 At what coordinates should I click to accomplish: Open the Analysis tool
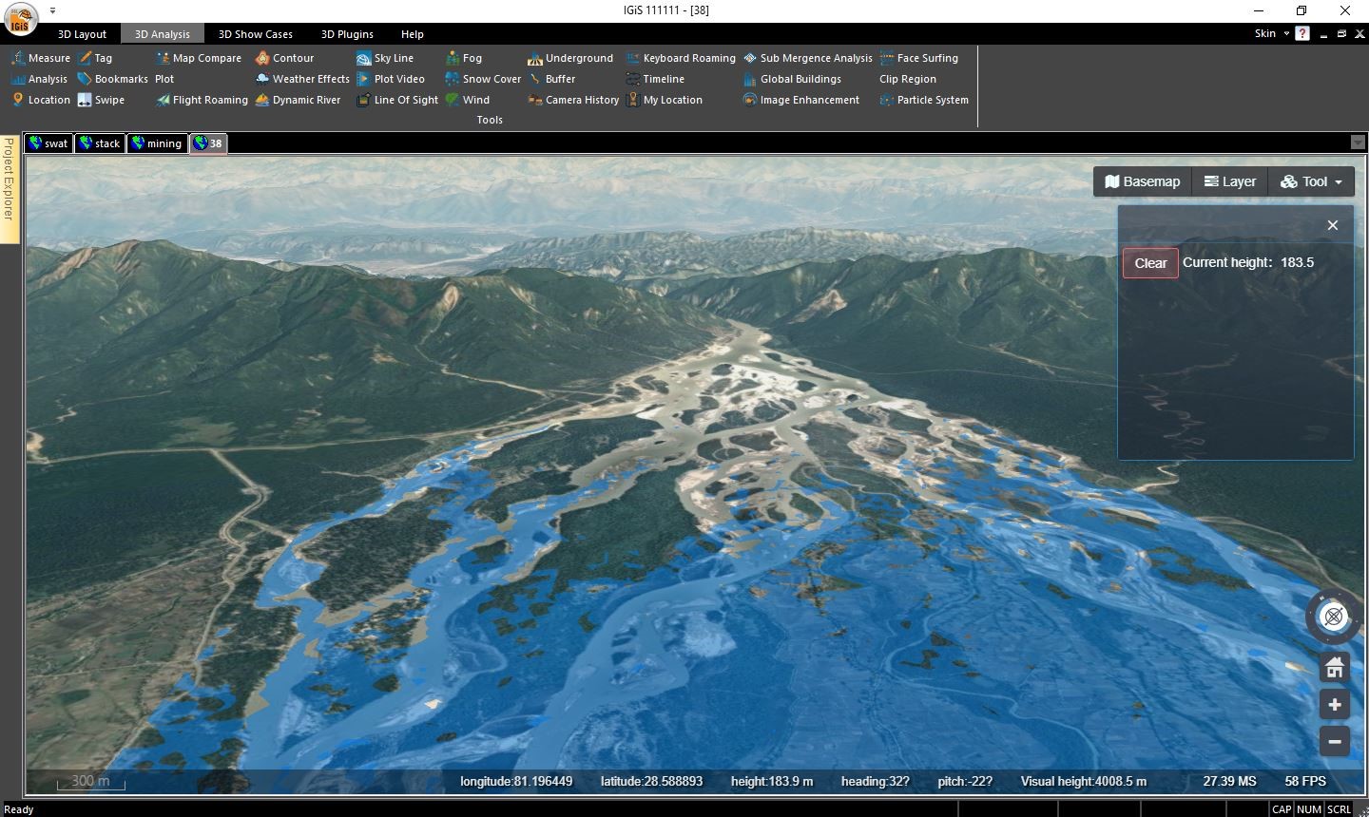pyautogui.click(x=39, y=79)
